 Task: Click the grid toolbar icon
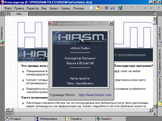pos(126,8)
